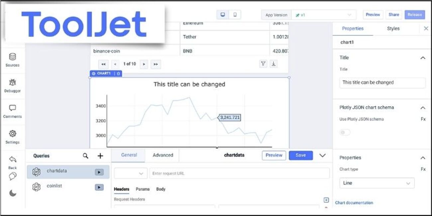The image size is (432, 216).
Task: Add a new query with the plus icon
Action: (100, 156)
